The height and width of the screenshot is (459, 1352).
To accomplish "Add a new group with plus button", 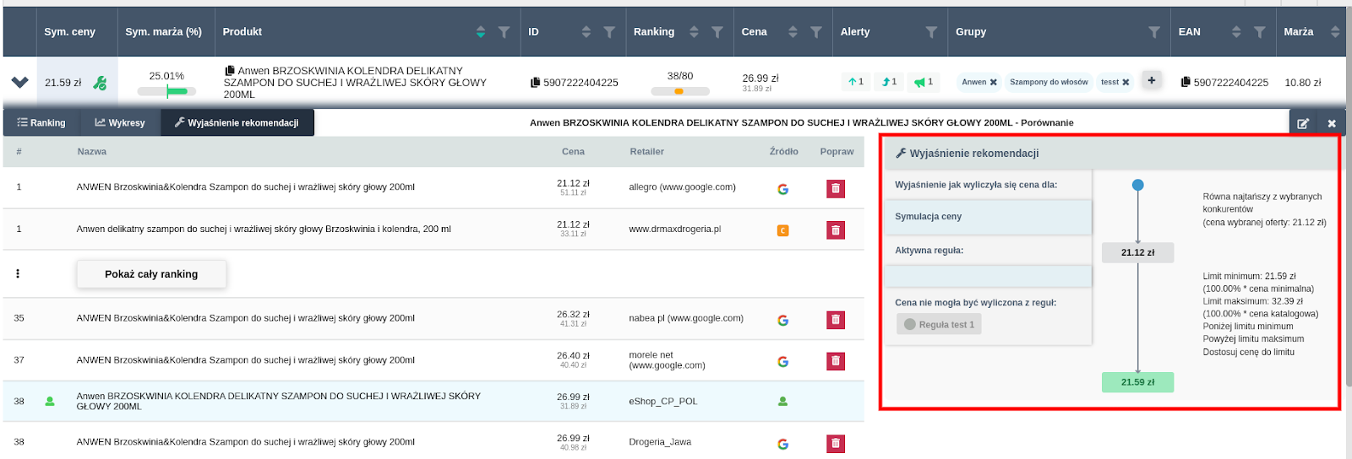I will coord(1151,80).
